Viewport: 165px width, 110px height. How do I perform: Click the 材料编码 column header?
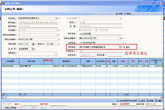[x=10, y=61]
